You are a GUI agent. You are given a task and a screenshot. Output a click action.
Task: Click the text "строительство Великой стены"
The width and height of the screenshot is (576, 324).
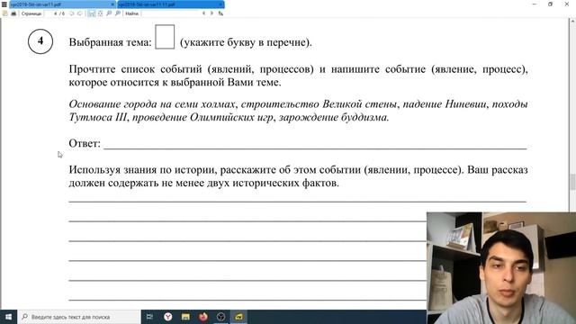click(x=319, y=104)
